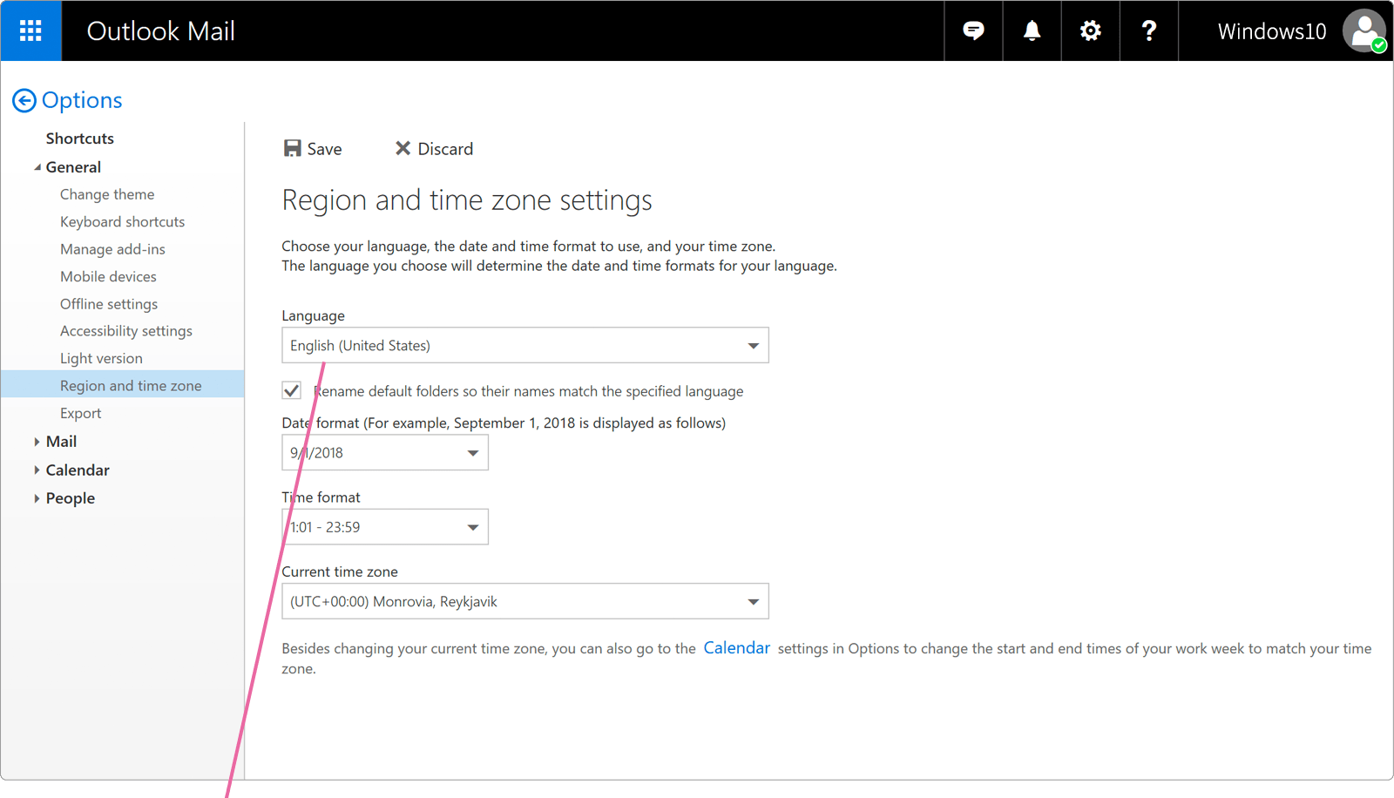Image resolution: width=1394 pixels, height=798 pixels.
Task: Open Mobile devices settings
Action: coord(108,276)
